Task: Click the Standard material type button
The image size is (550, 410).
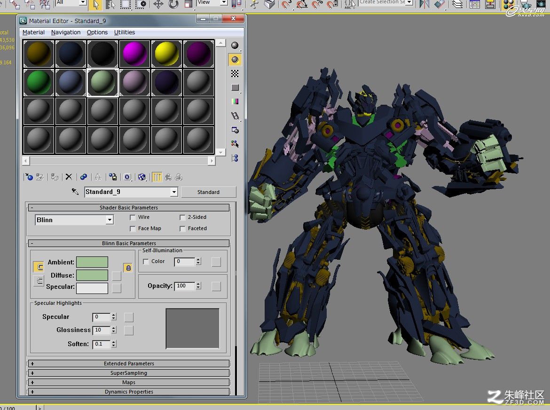Action: (208, 192)
